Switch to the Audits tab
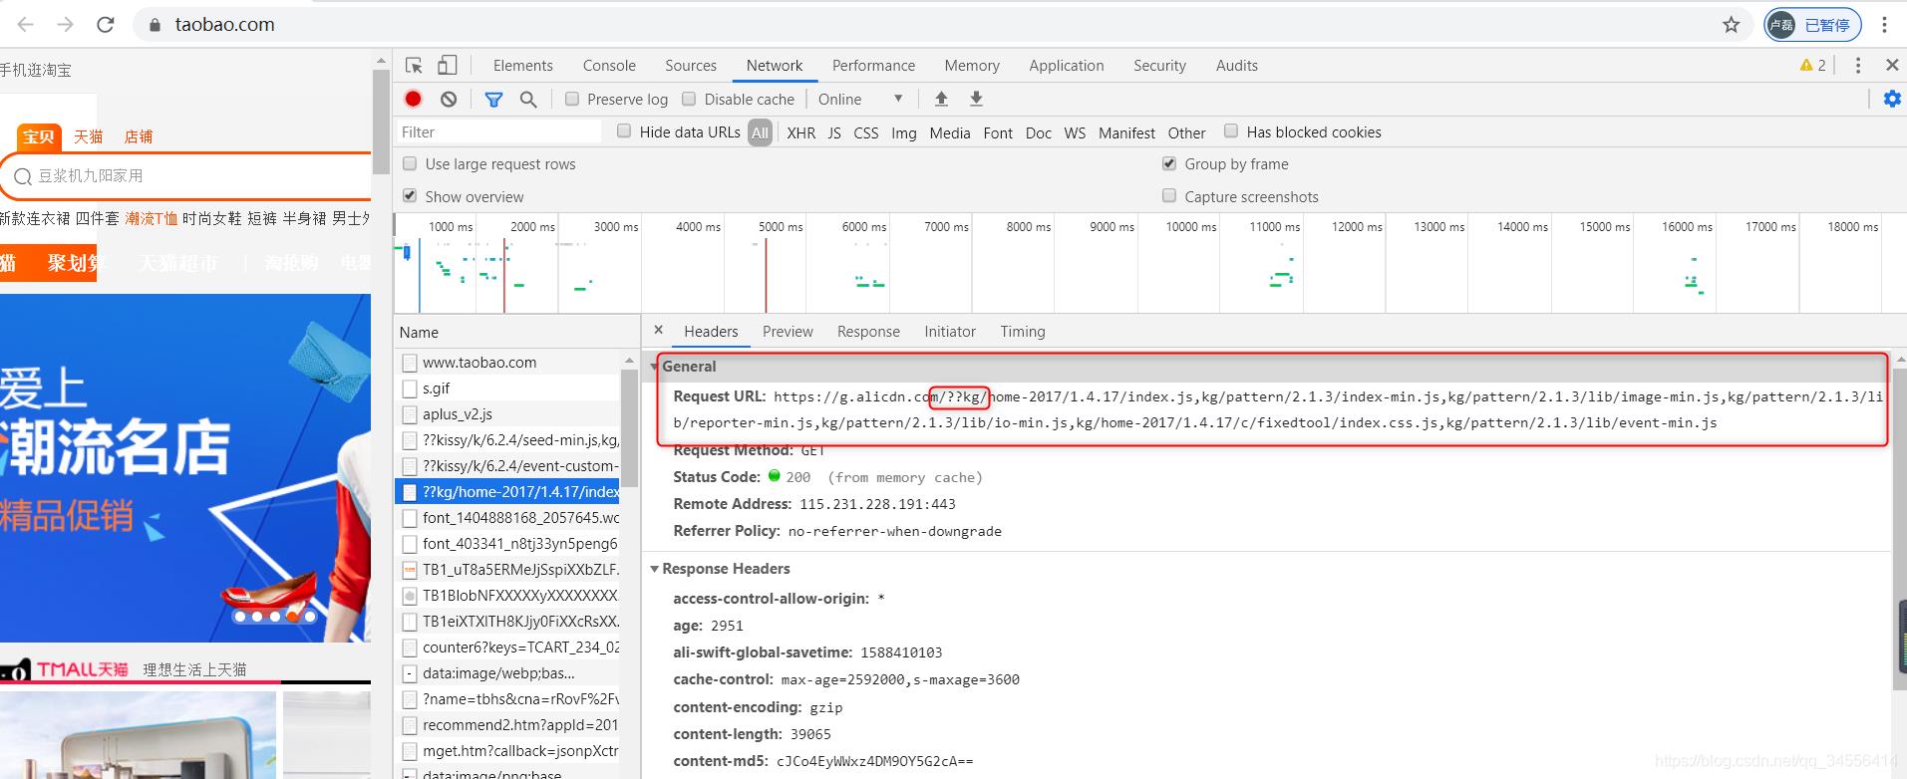The width and height of the screenshot is (1907, 779). pyautogui.click(x=1237, y=66)
